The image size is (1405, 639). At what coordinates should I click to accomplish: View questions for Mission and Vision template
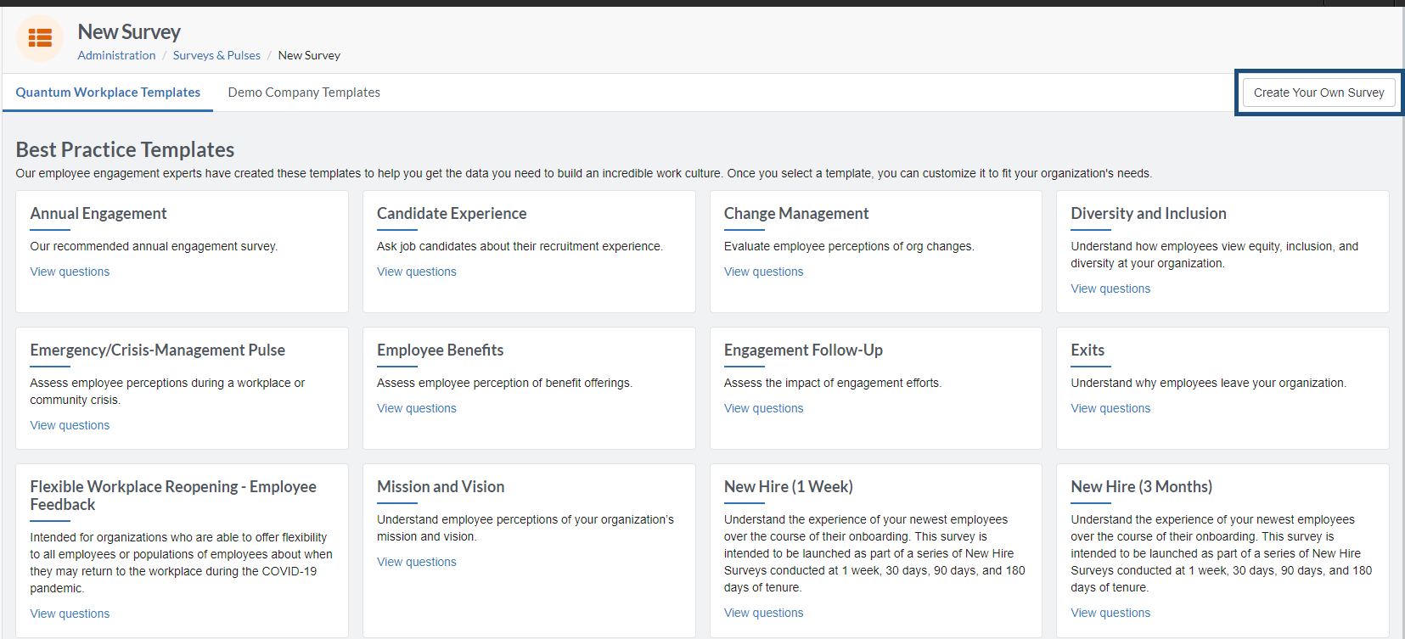point(417,562)
